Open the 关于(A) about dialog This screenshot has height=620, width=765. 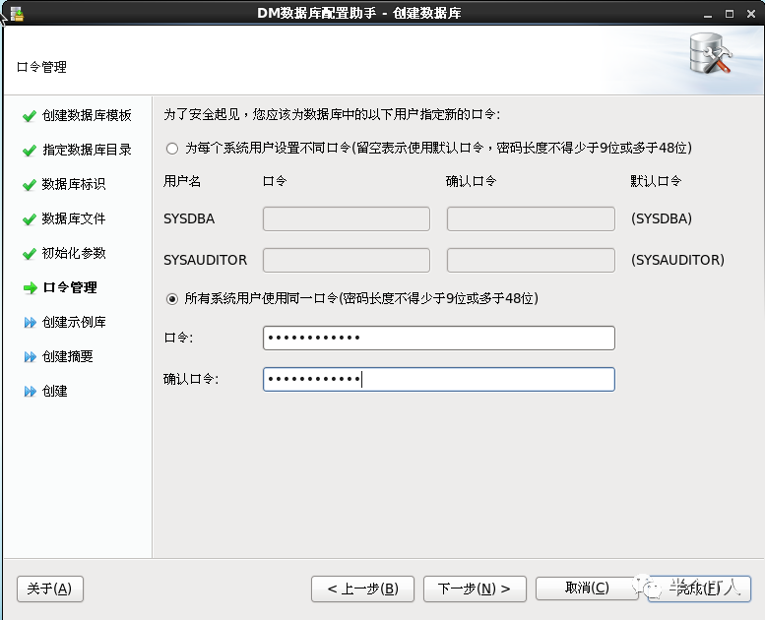click(x=50, y=589)
